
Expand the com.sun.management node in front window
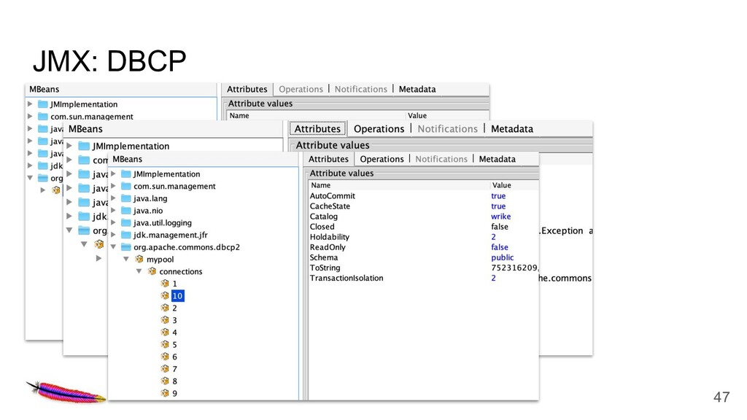(x=113, y=186)
